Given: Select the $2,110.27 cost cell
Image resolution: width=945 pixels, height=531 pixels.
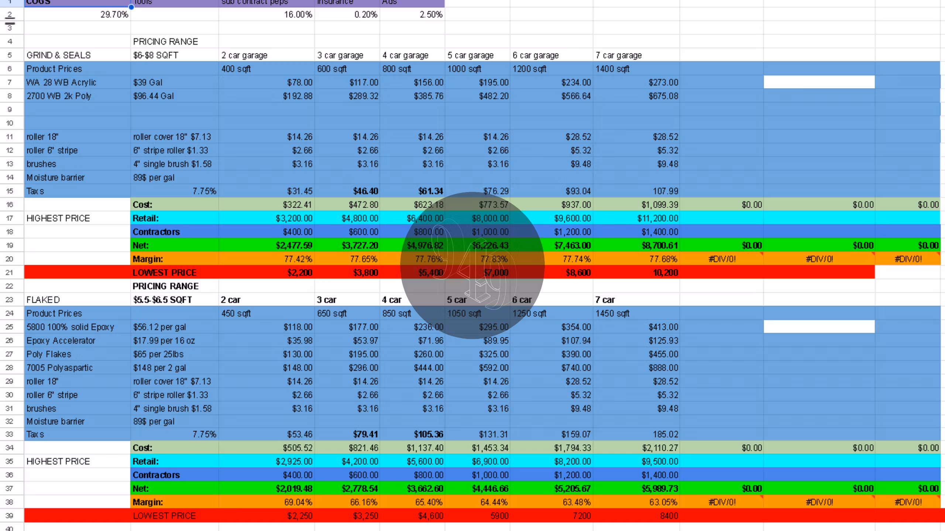Looking at the screenshot, I should 636,448.
